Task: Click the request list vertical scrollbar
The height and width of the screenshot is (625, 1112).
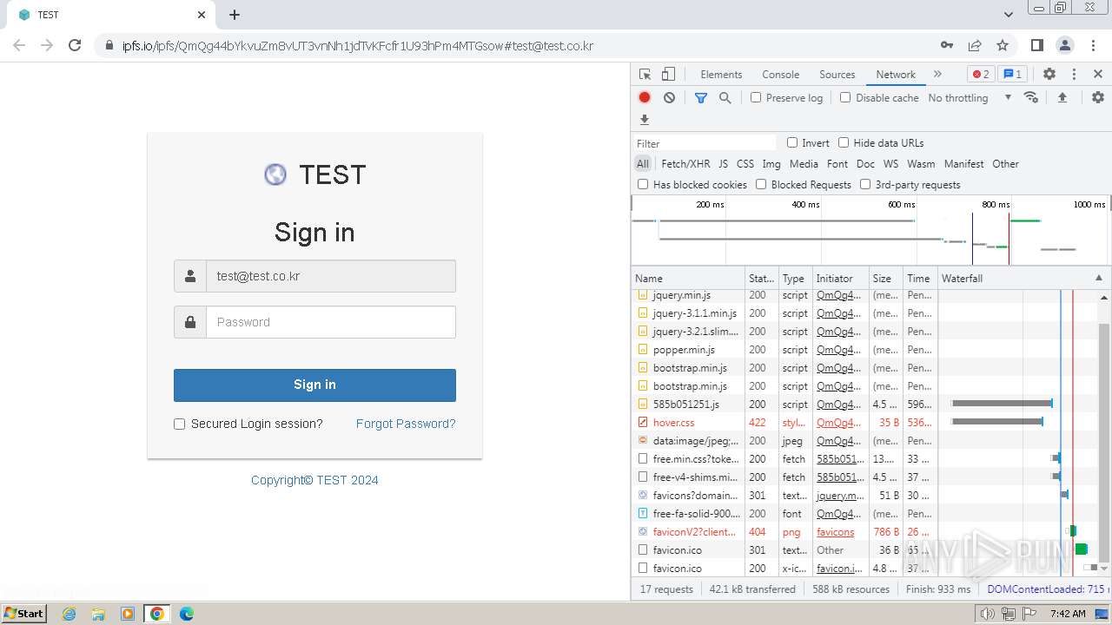Action: [1104, 444]
